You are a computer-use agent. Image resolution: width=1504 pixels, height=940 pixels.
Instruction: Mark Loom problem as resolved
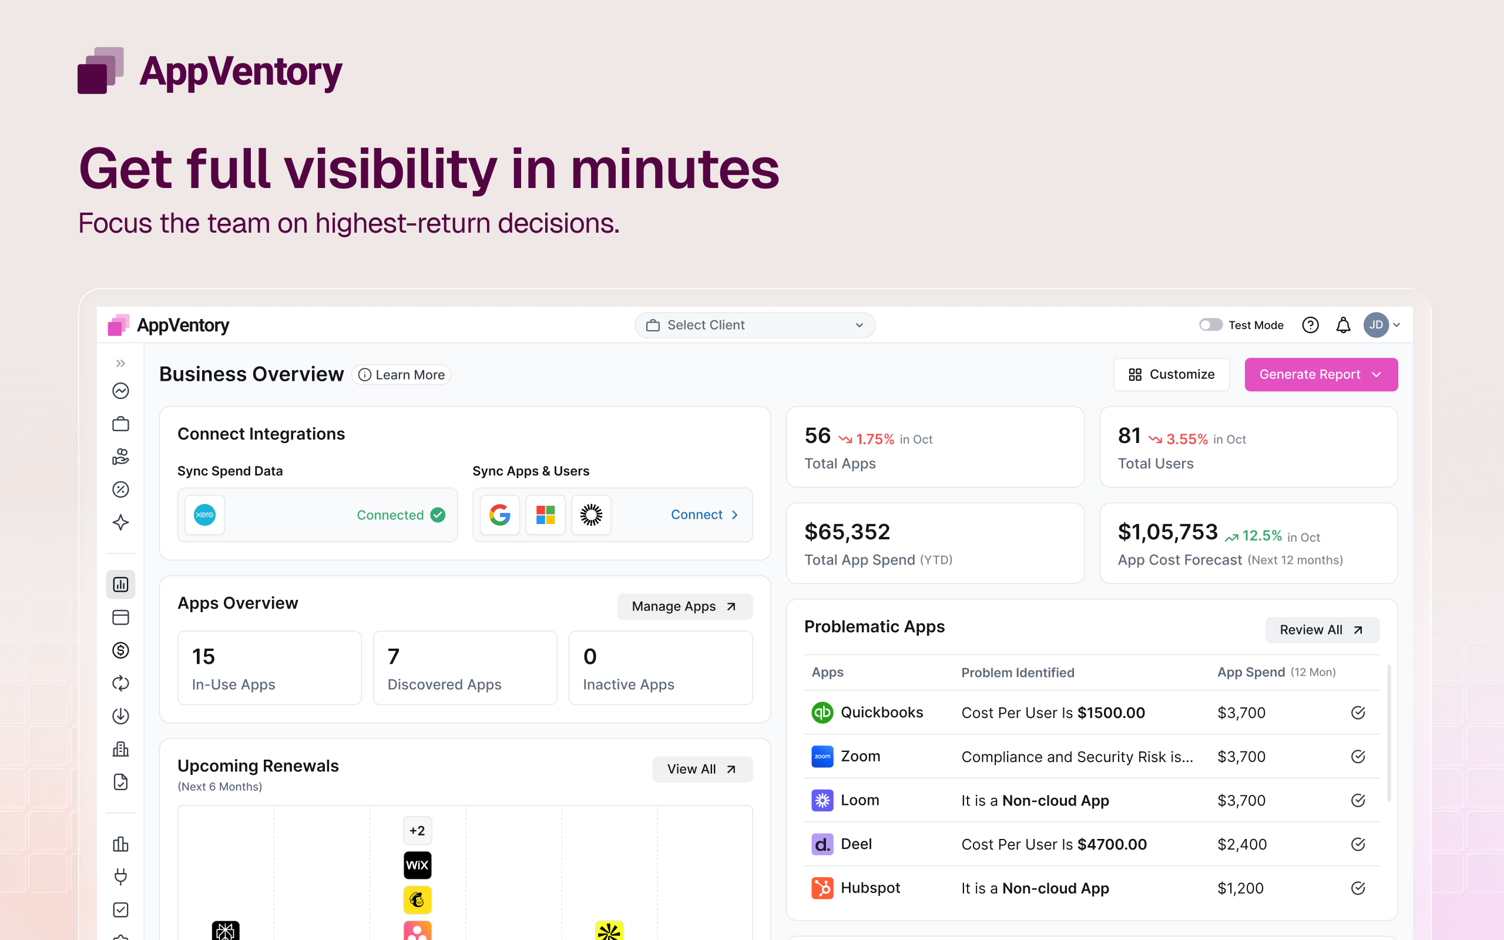click(1358, 801)
